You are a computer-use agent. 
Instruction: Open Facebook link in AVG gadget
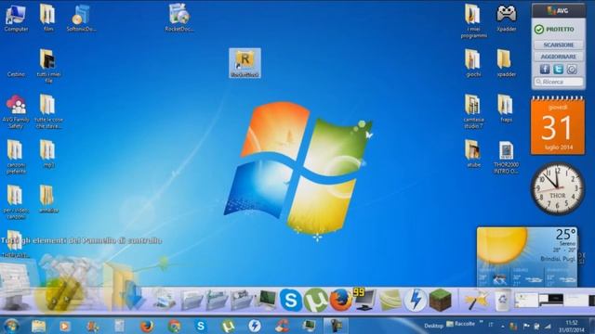click(x=545, y=70)
